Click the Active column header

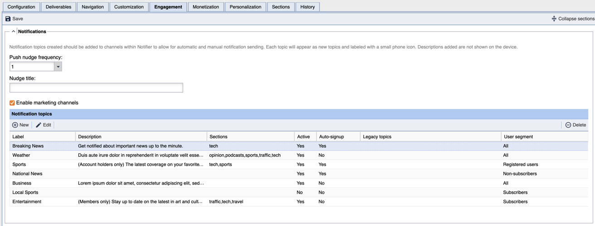[x=305, y=137]
